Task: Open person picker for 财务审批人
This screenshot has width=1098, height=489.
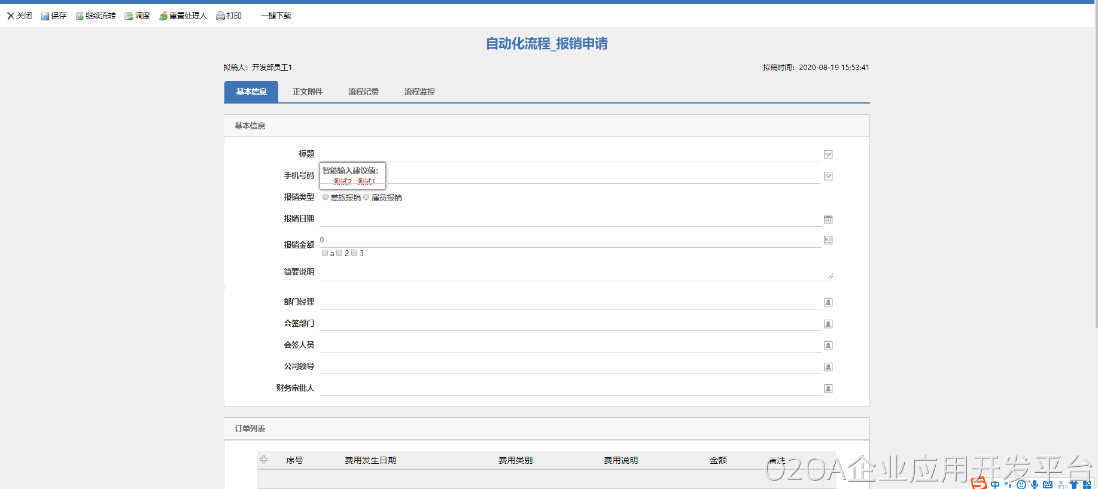Action: pos(828,388)
